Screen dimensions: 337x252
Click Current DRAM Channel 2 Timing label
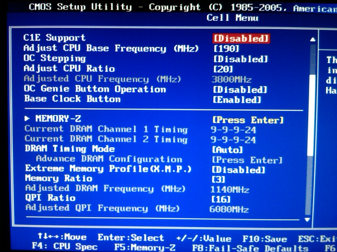[106, 139]
